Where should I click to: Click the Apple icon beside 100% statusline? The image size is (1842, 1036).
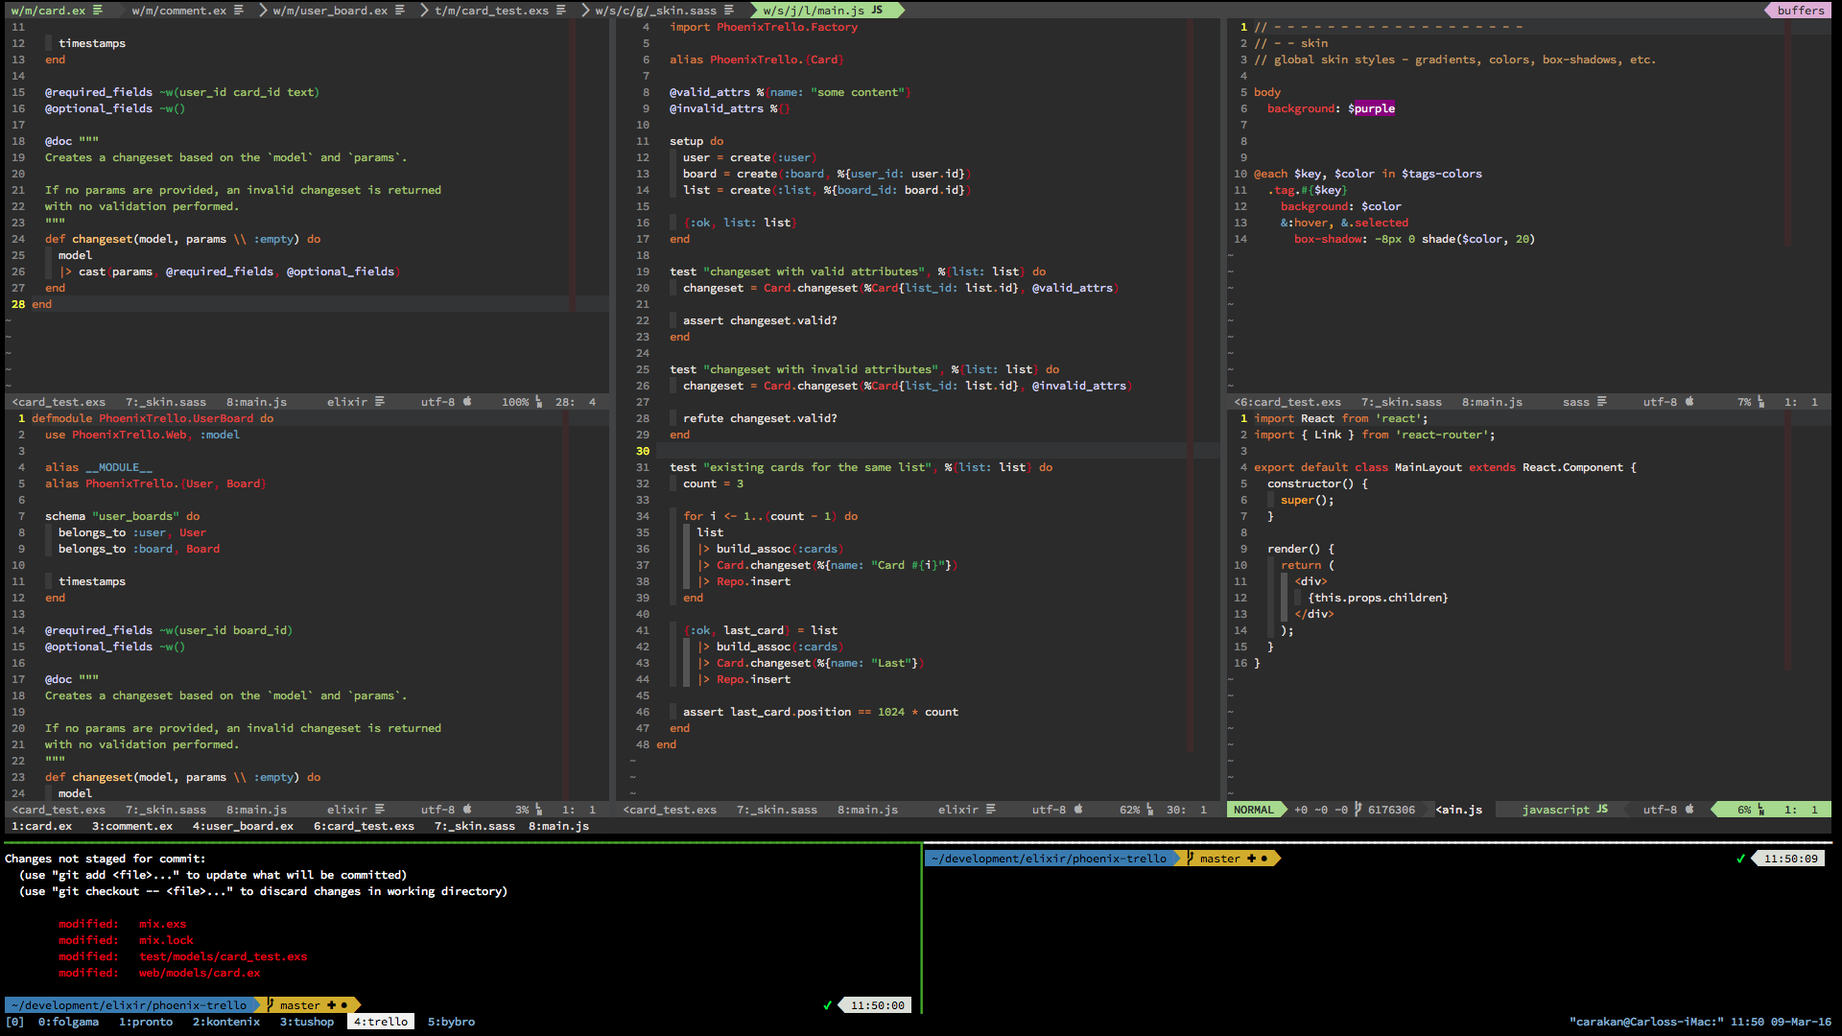[467, 402]
